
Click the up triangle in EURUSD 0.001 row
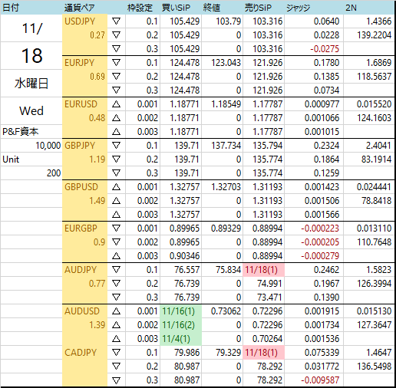116,104
